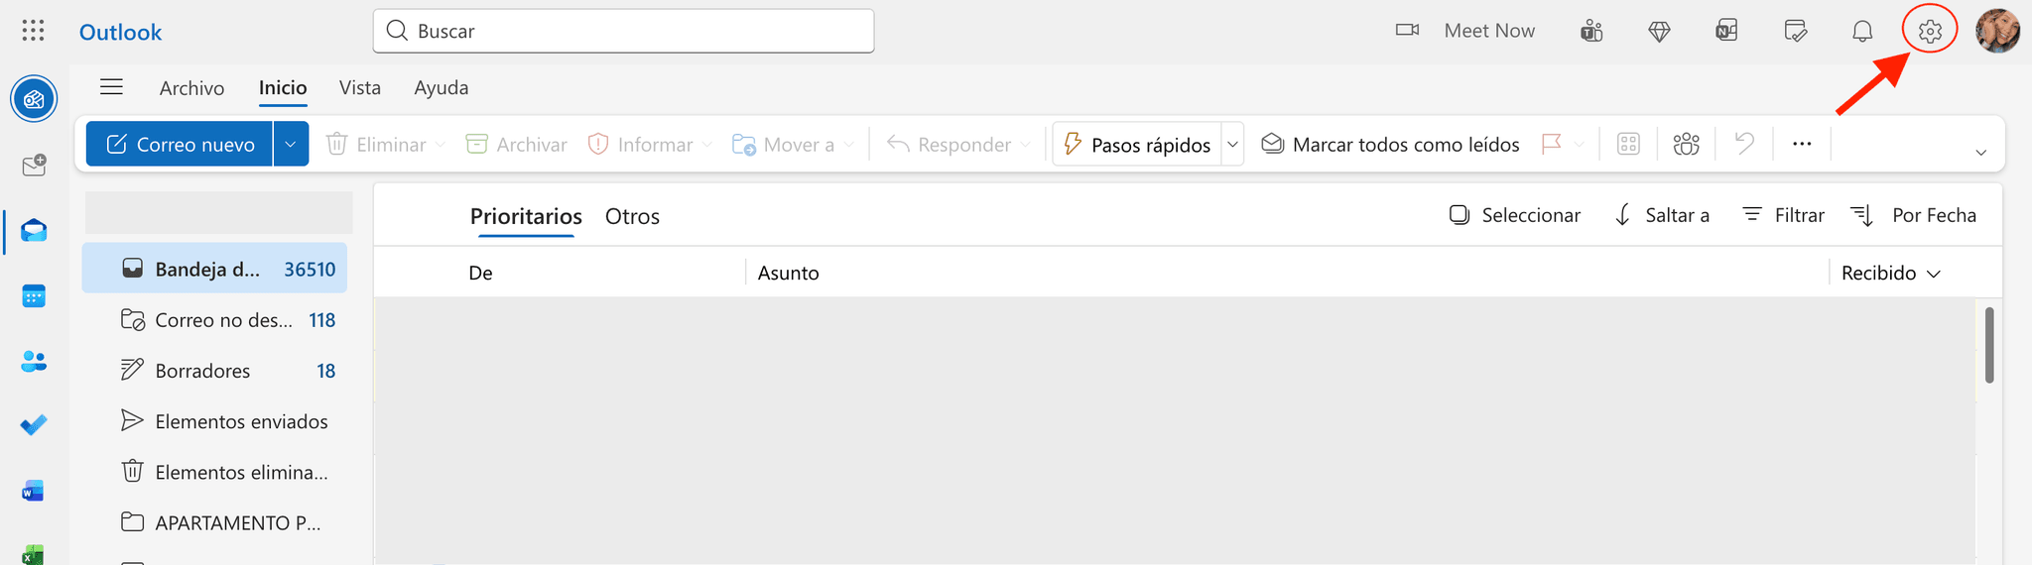Viewport: 2032px width, 565px height.
Task: Click the Pasos rápidos button
Action: click(1137, 145)
